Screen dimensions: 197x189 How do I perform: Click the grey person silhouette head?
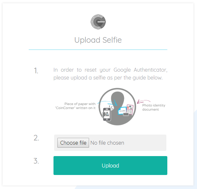point(117,99)
